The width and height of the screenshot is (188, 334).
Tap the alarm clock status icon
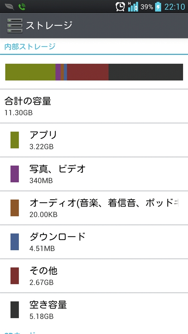tap(120, 7)
